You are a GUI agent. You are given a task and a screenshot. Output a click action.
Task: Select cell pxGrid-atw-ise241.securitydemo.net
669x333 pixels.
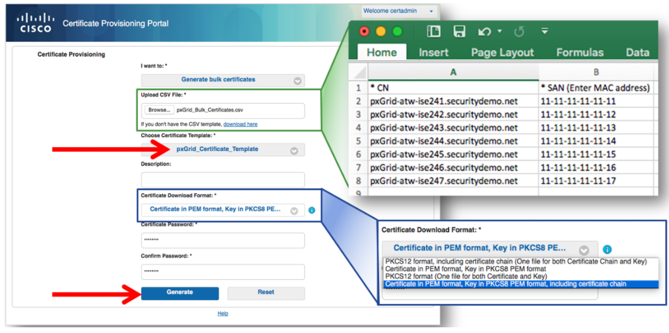(x=453, y=101)
